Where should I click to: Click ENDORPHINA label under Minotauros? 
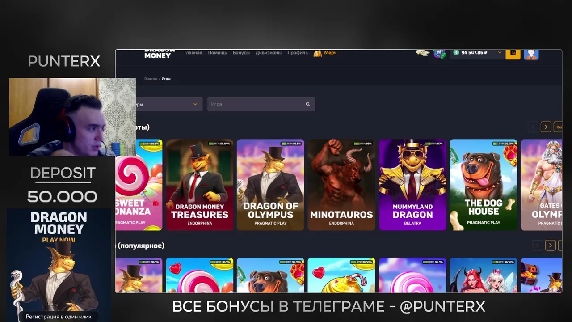tap(341, 223)
